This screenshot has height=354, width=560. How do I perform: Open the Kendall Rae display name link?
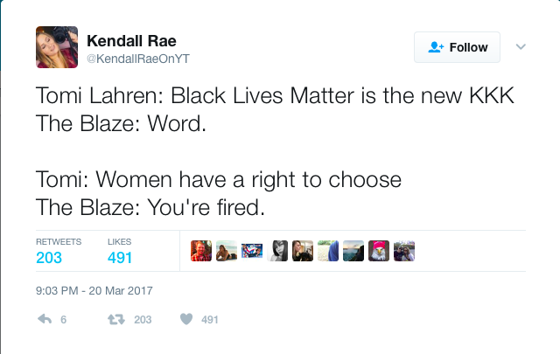(x=131, y=41)
